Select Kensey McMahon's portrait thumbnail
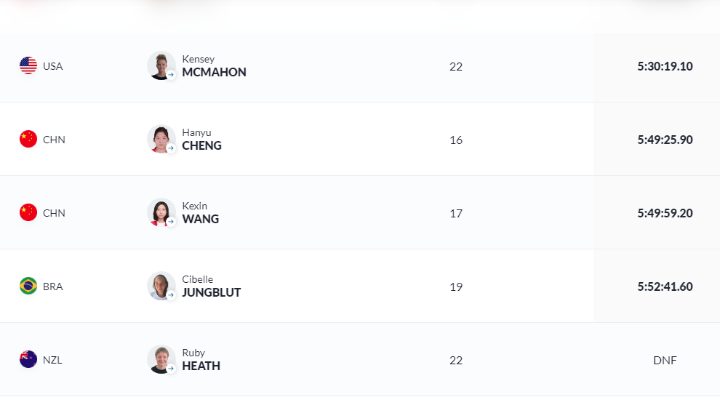The image size is (720, 405). (161, 65)
